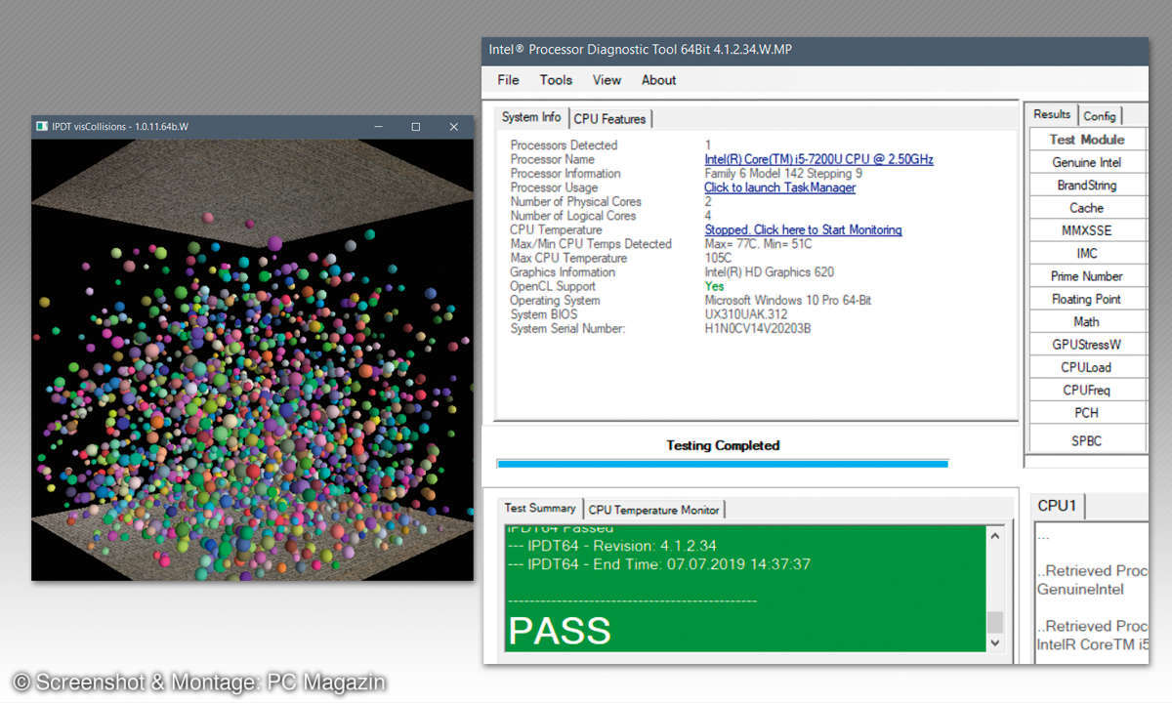Screen dimensions: 1172x703
Task: Select the CPULoad test module
Action: (1086, 367)
